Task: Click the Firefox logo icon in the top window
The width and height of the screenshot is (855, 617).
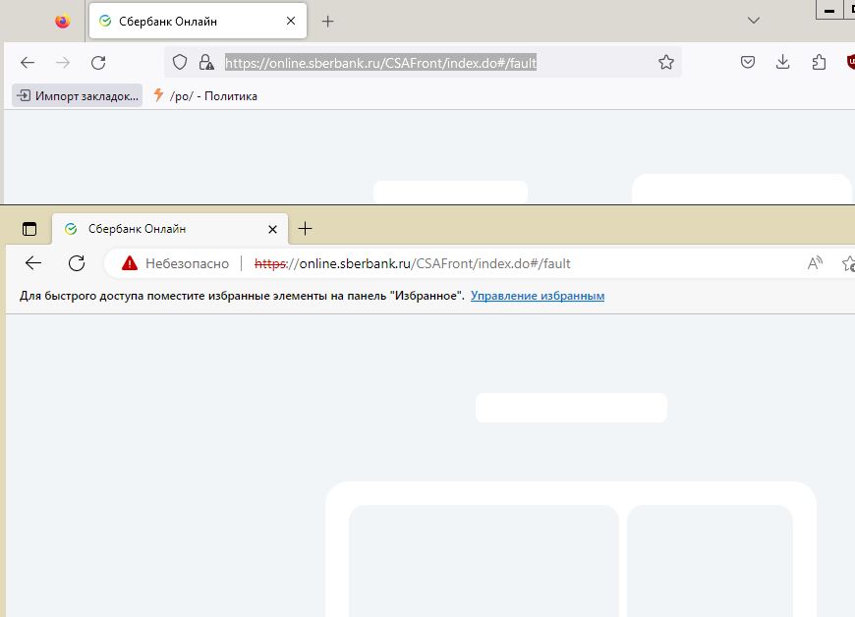Action: coord(63,22)
